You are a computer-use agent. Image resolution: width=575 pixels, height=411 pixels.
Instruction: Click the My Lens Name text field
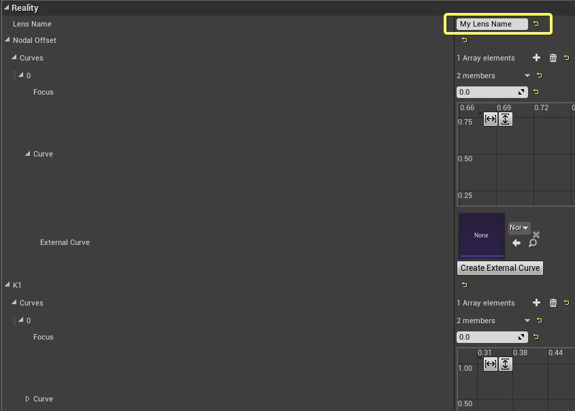pyautogui.click(x=492, y=24)
